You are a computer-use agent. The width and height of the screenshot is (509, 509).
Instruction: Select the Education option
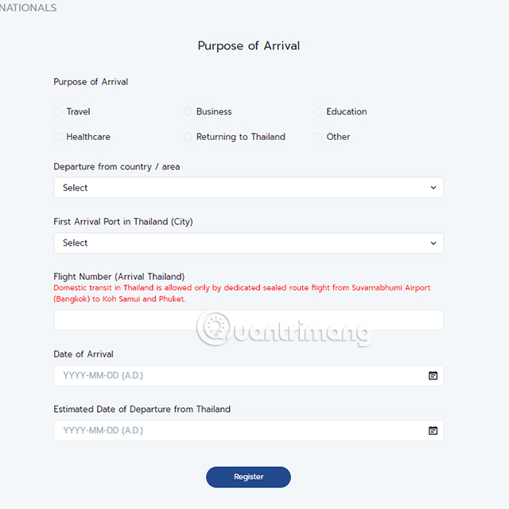click(x=318, y=112)
